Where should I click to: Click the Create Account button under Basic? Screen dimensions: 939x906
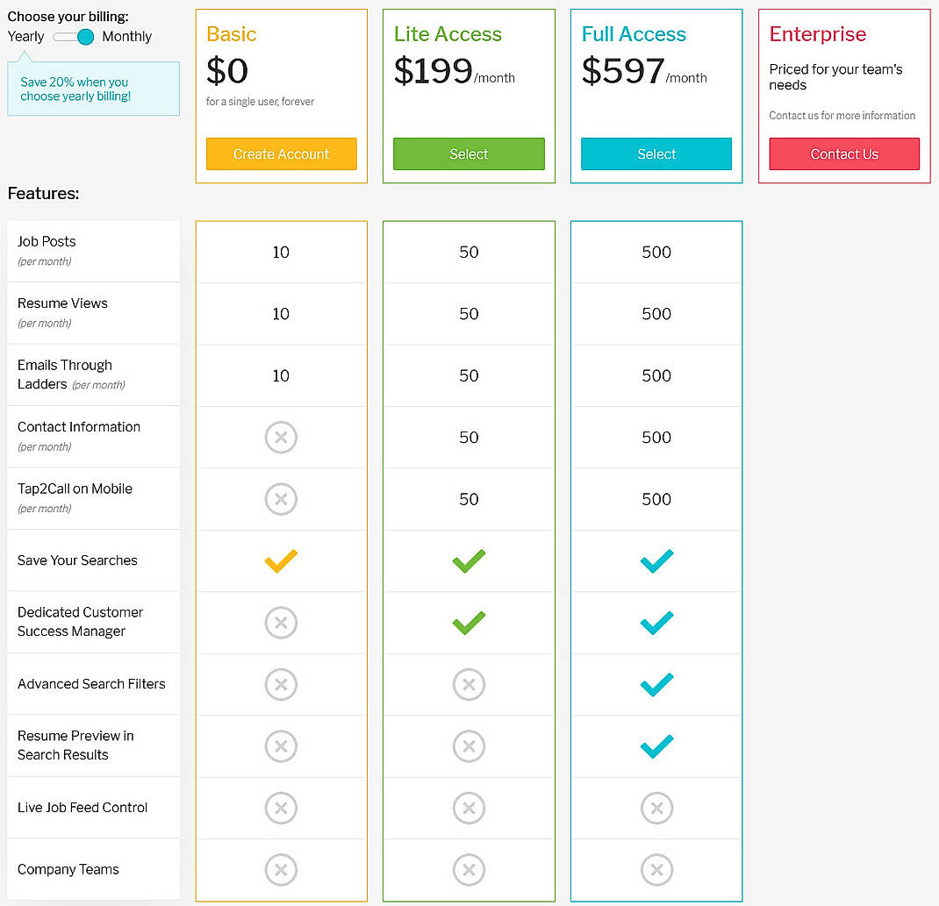point(281,153)
